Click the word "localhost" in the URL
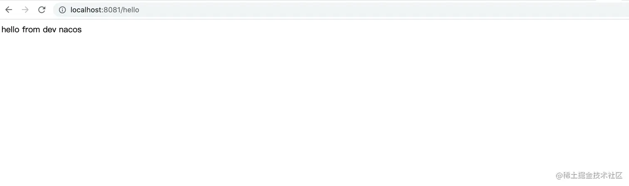 click(x=86, y=10)
